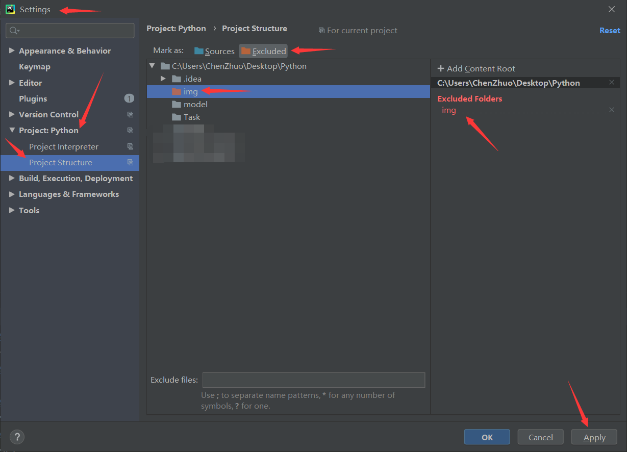Click the Exclude files input field

tap(313, 380)
